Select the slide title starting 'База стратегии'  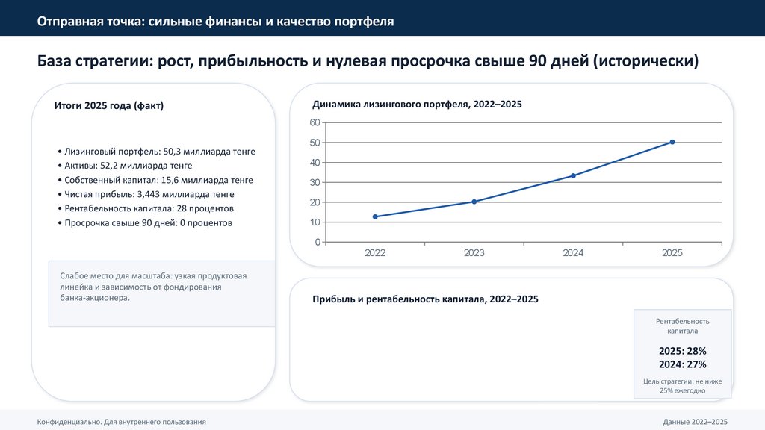(368, 61)
